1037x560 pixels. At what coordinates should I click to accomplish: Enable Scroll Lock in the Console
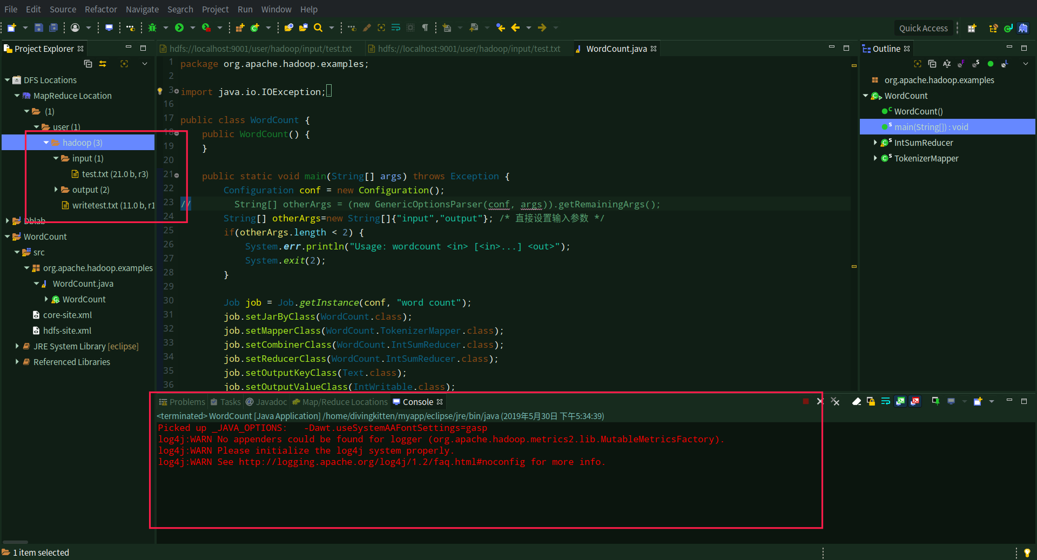[x=871, y=402]
